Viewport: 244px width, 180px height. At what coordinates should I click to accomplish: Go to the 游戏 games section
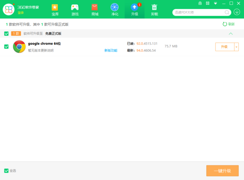point(75,9)
